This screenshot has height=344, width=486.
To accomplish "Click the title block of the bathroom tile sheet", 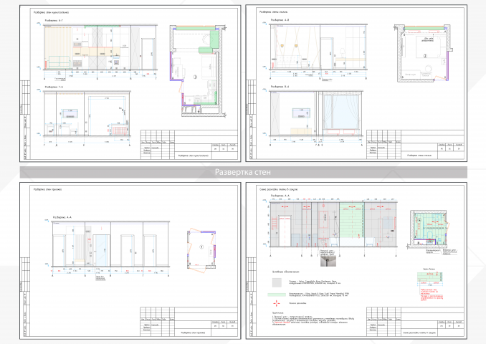I will [415, 322].
